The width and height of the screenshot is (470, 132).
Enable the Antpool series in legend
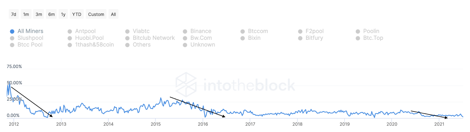coord(82,31)
